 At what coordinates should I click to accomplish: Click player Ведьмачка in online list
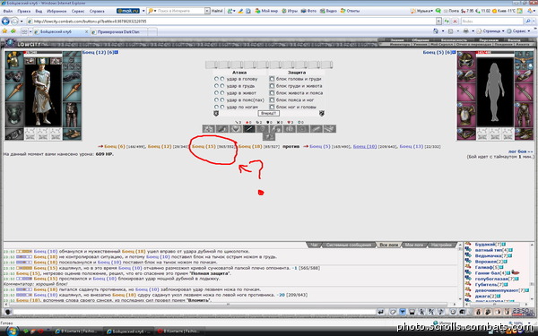coord(489,255)
